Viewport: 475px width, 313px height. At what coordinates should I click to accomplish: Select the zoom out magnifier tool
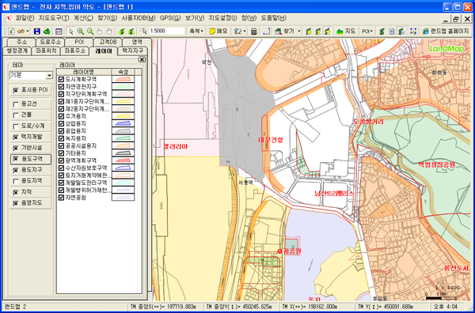pos(90,31)
